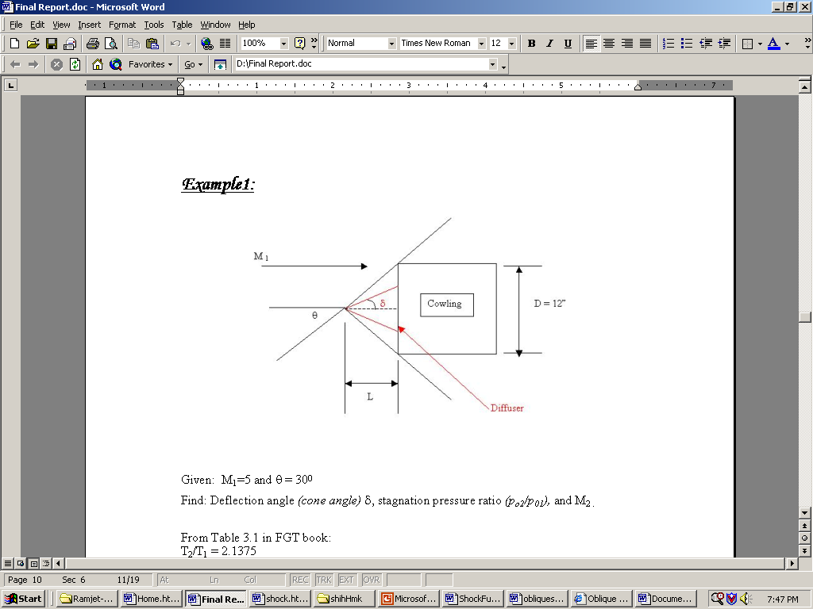
Task: Increase the paragraph indent
Action: coord(724,44)
